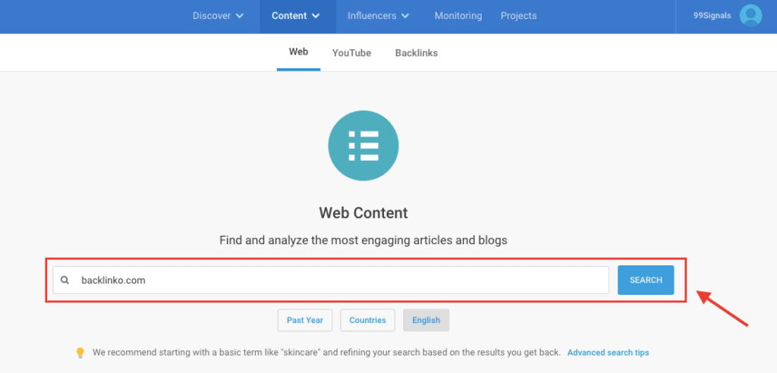Open the Past Year date filter

click(305, 320)
